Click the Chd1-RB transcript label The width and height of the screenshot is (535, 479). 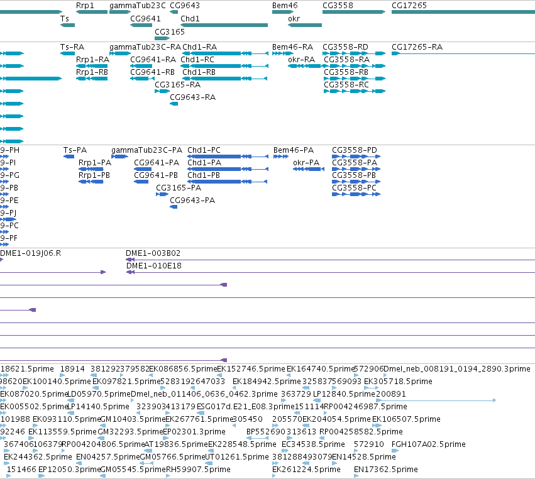pyautogui.click(x=199, y=72)
